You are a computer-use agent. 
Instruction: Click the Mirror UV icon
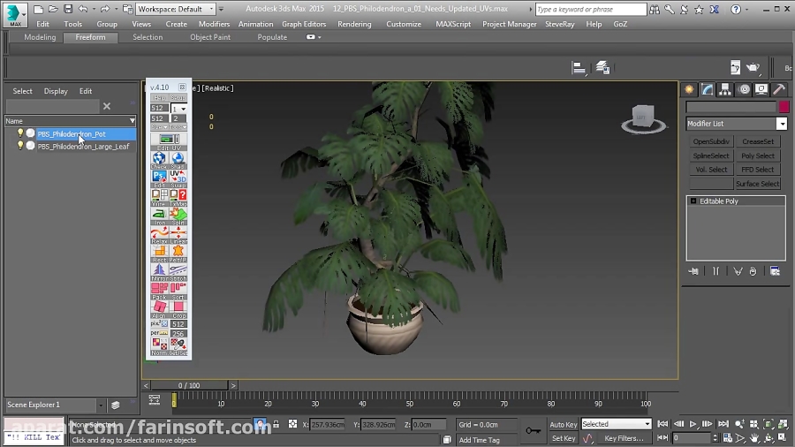pos(159,272)
